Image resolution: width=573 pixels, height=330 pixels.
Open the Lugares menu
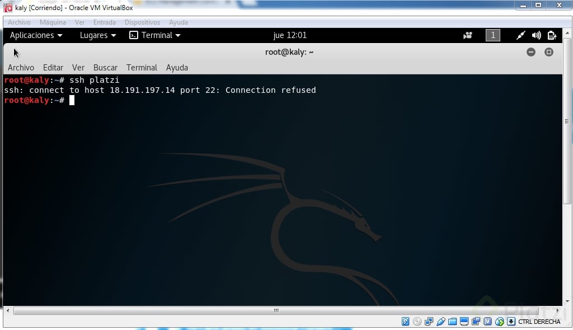pos(98,35)
